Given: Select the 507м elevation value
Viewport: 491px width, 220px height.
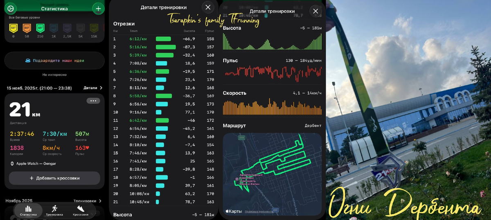Looking at the screenshot, I should tap(82, 134).
